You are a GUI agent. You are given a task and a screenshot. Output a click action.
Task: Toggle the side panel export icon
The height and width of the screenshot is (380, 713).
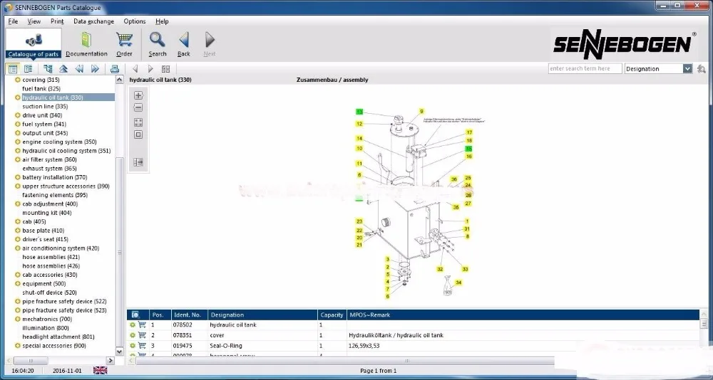click(139, 162)
